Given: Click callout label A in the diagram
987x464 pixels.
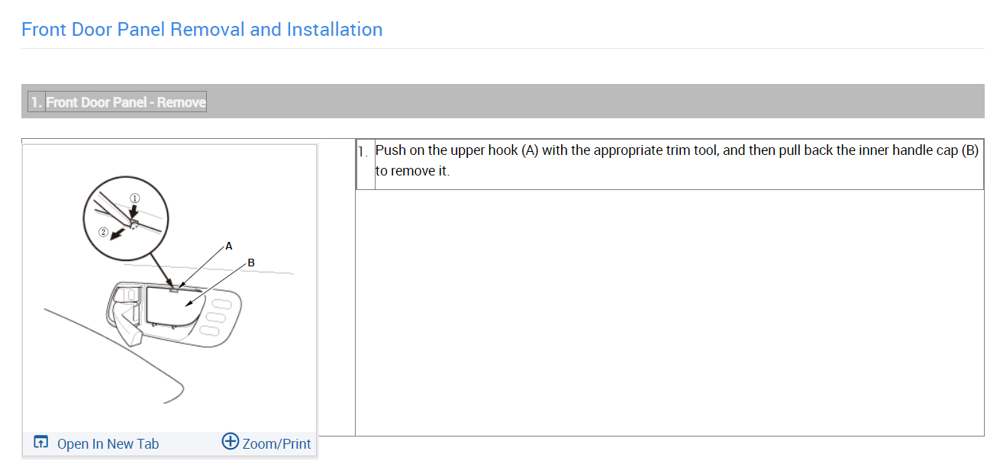Looking at the screenshot, I should click(x=228, y=246).
